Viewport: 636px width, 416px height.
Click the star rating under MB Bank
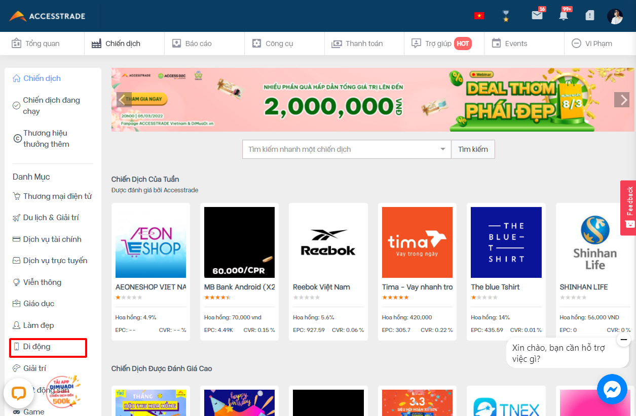click(x=217, y=298)
